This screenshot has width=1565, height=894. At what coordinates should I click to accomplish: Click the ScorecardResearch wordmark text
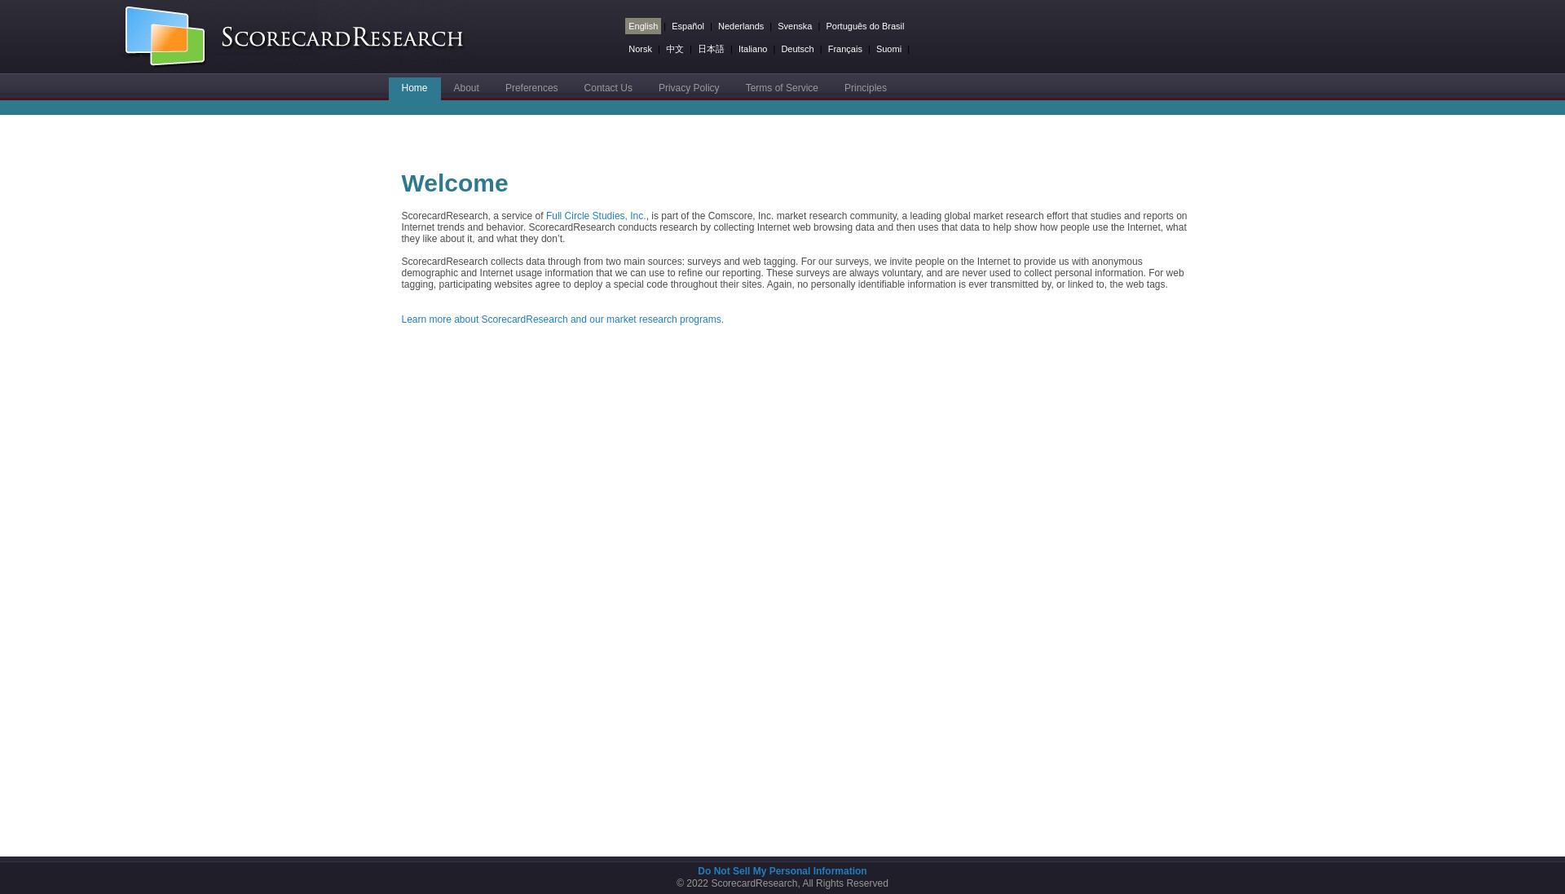click(342, 37)
